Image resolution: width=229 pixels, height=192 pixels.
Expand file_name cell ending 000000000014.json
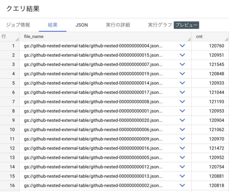[182, 83]
